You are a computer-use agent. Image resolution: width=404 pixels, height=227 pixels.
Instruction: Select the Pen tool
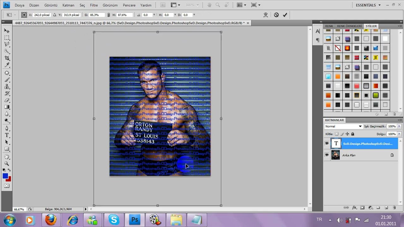point(7,128)
